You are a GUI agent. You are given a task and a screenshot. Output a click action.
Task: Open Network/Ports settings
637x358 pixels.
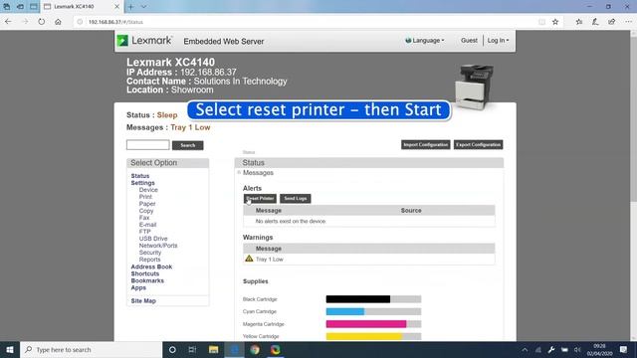(x=158, y=246)
